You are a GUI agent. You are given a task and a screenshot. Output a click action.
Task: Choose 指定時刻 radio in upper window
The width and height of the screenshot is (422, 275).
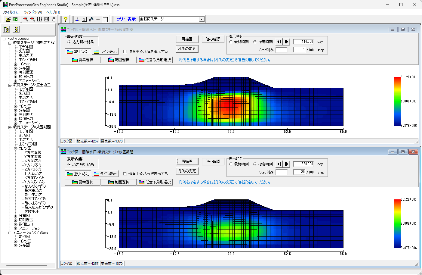[263, 42]
